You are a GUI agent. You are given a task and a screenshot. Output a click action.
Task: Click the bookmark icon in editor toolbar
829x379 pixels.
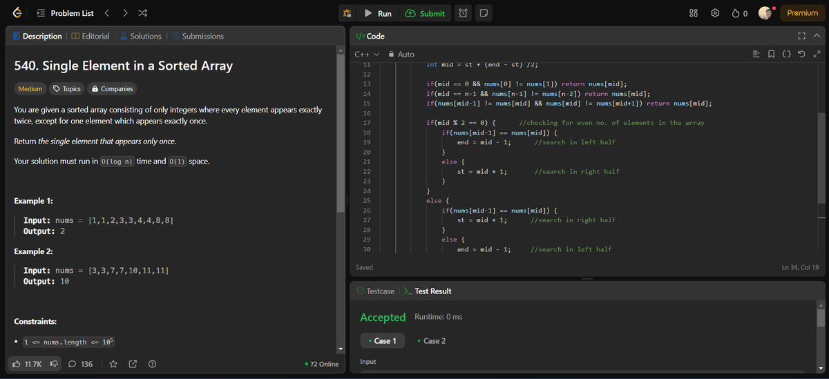[771, 54]
